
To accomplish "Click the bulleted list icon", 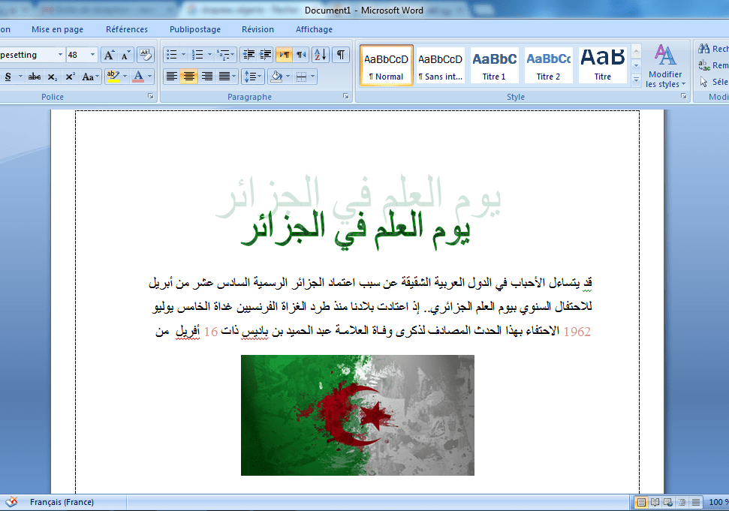I will (171, 55).
